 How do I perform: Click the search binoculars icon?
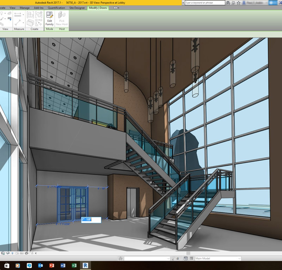[229, 3]
